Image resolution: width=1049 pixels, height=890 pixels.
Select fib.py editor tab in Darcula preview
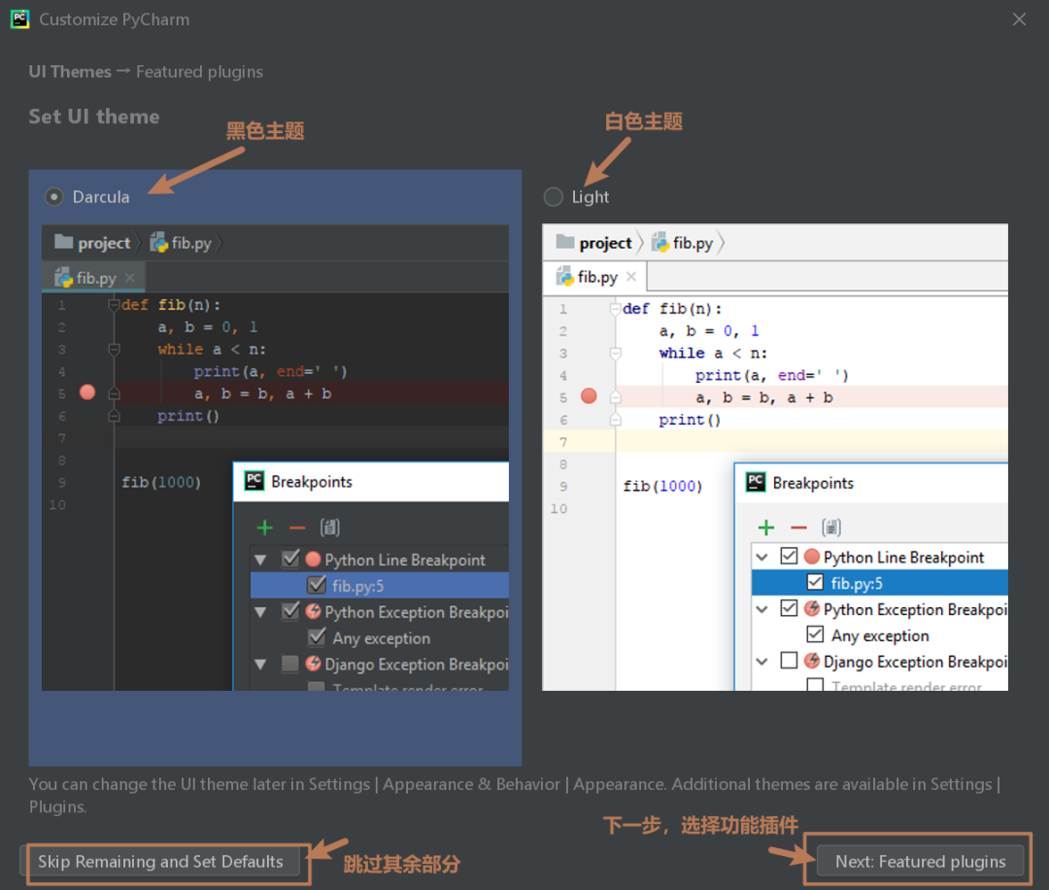click(x=93, y=277)
